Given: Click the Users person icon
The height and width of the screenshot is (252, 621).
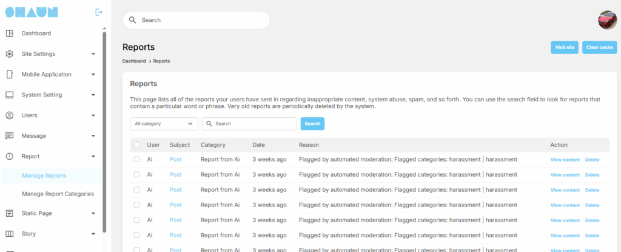Looking at the screenshot, I should pyautogui.click(x=10, y=115).
